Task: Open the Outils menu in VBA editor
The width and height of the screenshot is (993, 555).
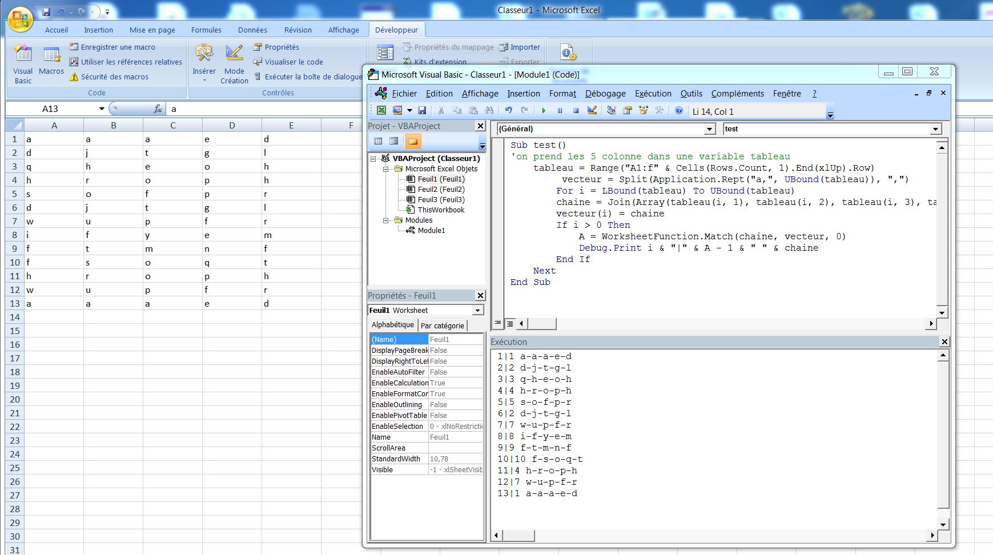Action: [x=692, y=94]
